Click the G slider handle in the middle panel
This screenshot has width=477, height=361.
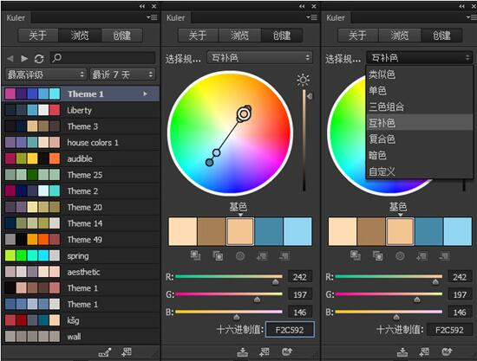(x=257, y=300)
